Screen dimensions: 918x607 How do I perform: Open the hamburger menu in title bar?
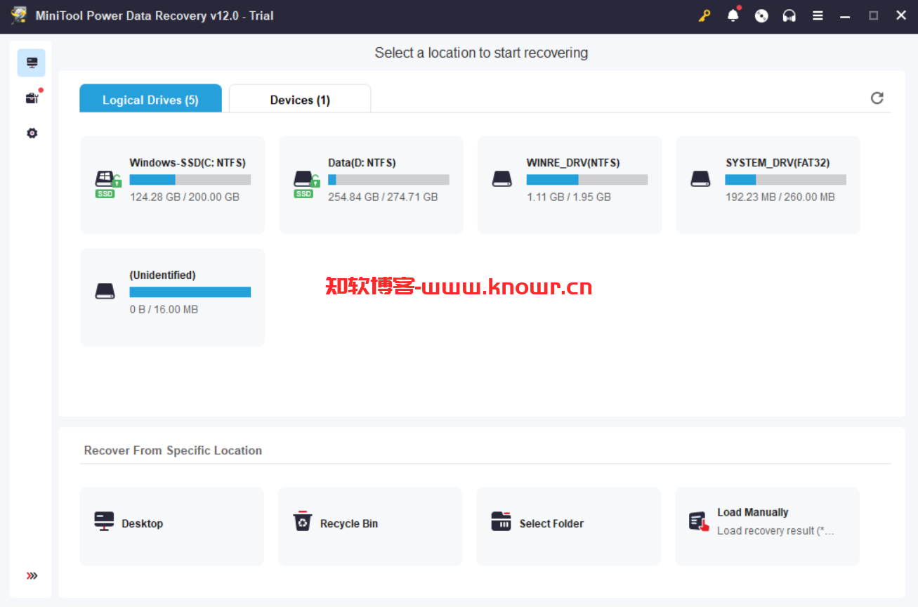click(x=818, y=15)
